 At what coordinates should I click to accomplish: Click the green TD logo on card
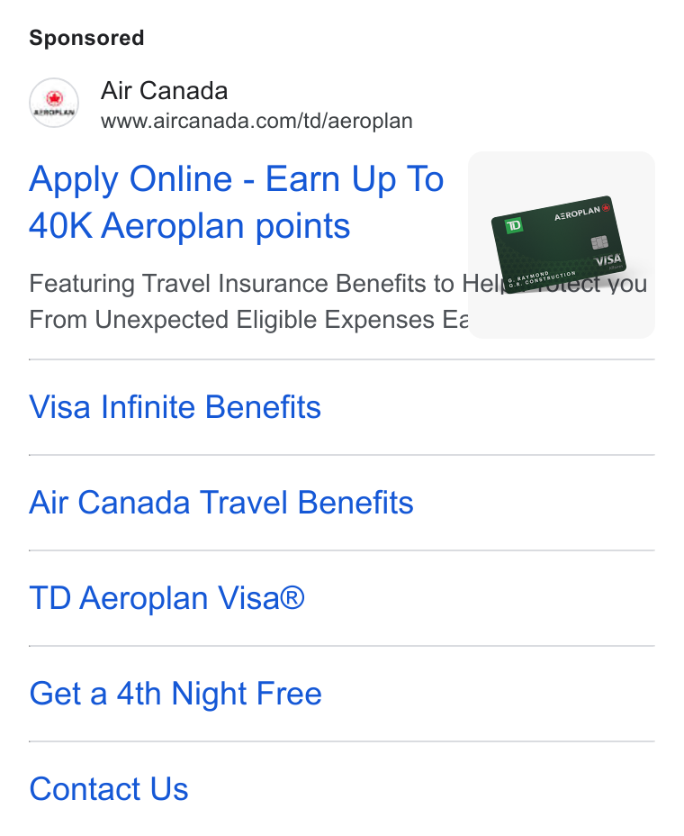[514, 225]
